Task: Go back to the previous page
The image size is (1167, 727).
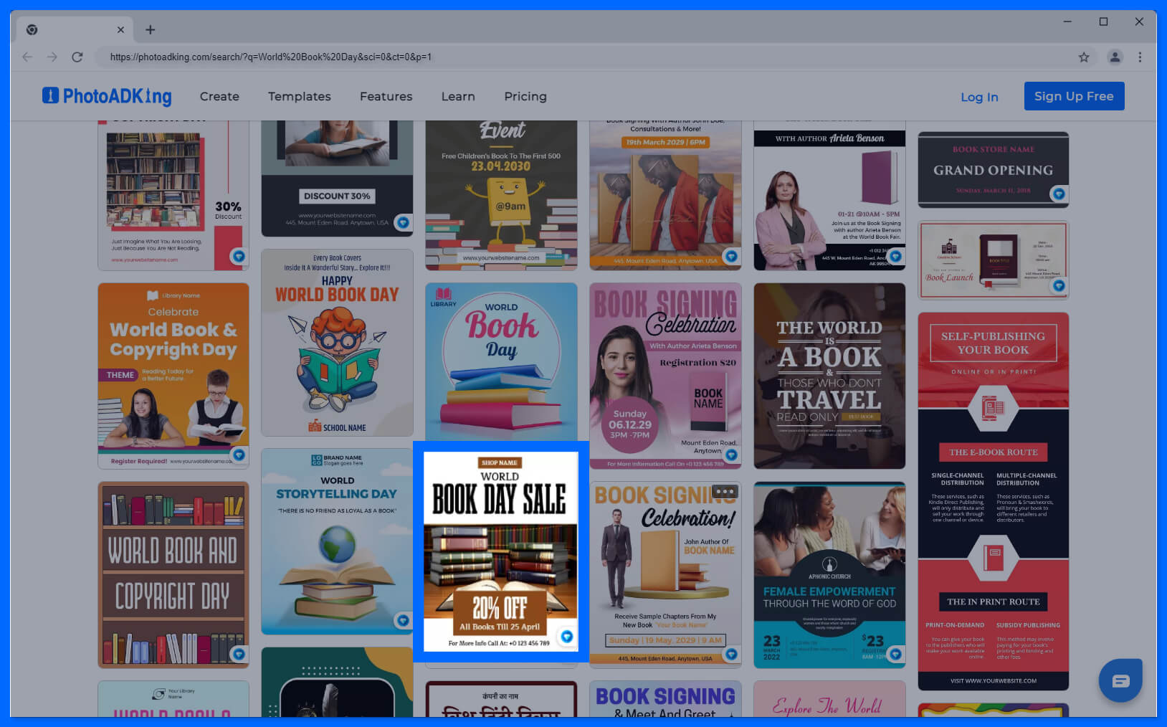Action: point(27,57)
